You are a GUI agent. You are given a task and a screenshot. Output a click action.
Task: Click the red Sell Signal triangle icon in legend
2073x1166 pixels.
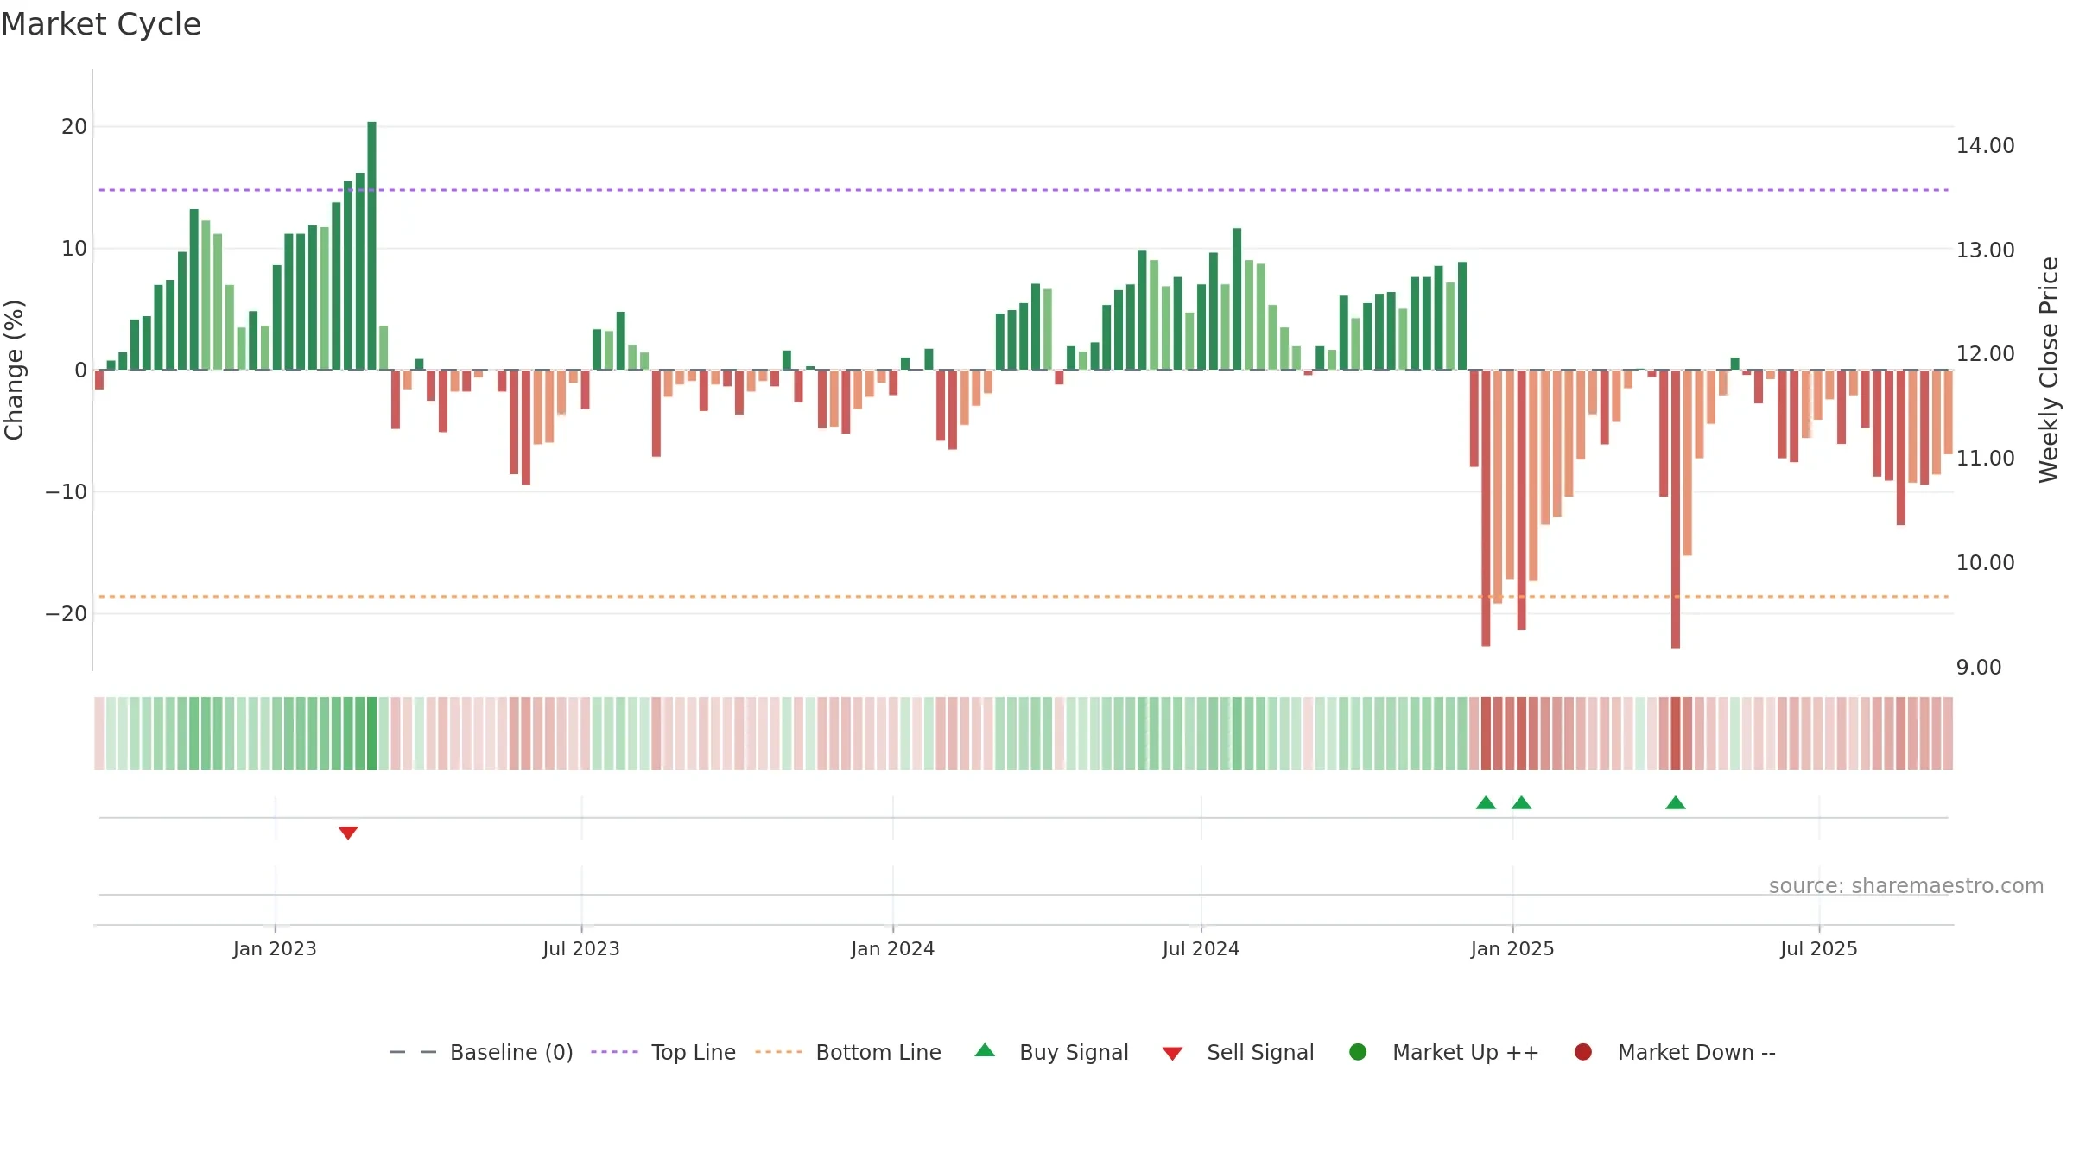(x=1172, y=1054)
